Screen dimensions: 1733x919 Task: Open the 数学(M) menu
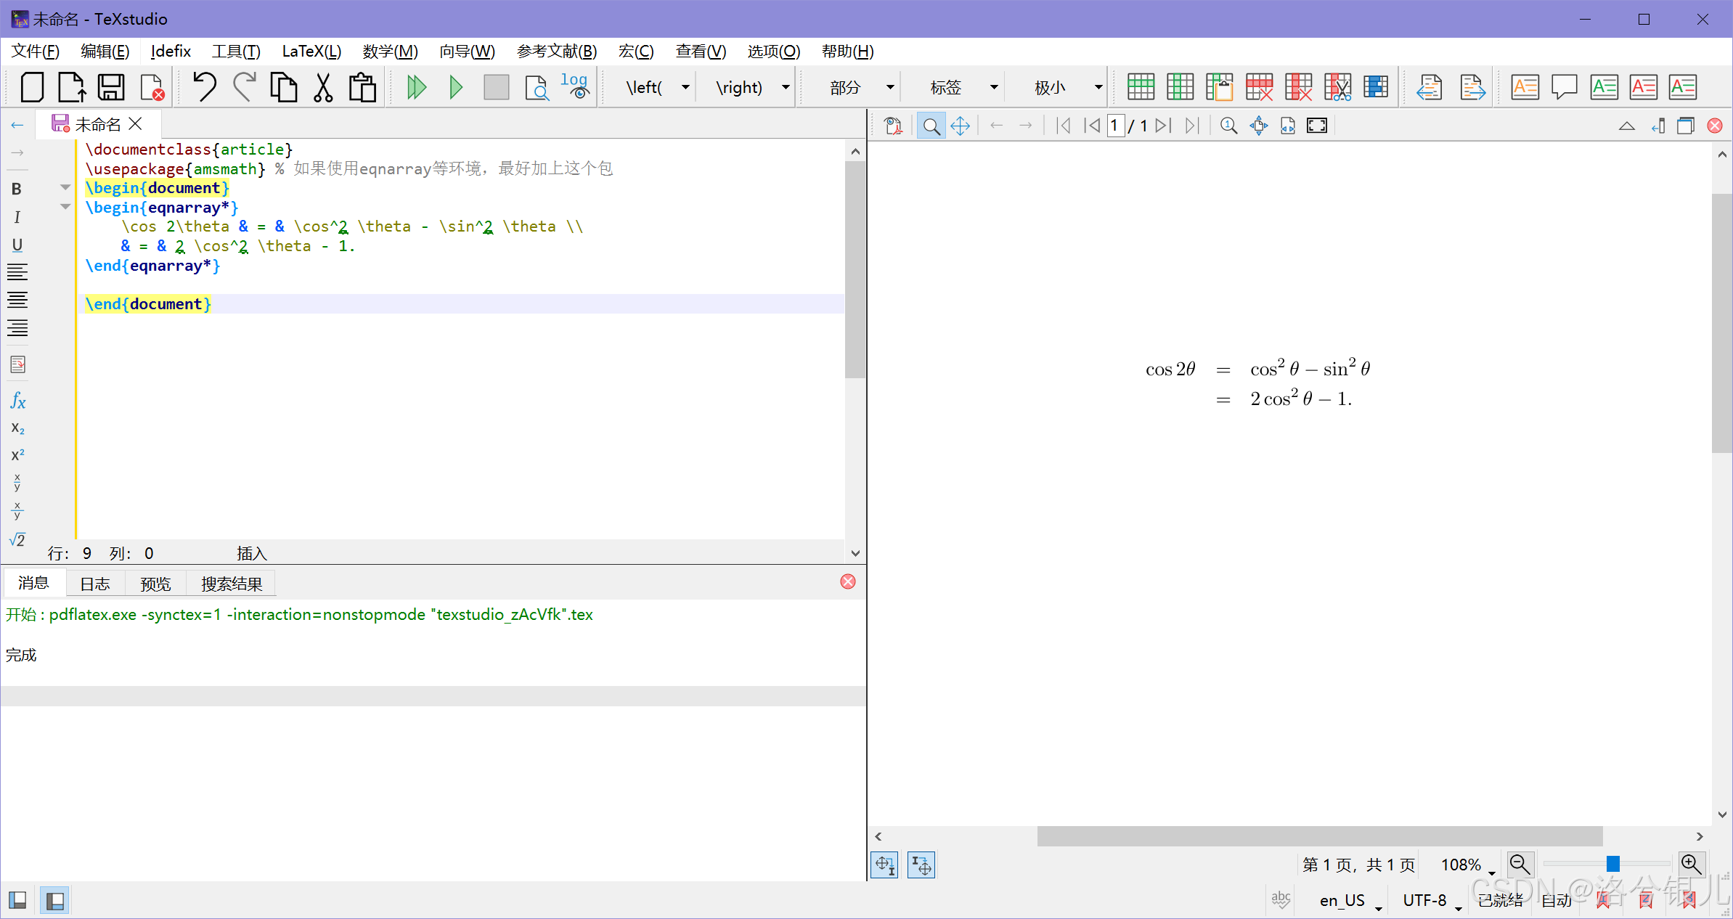pos(390,52)
